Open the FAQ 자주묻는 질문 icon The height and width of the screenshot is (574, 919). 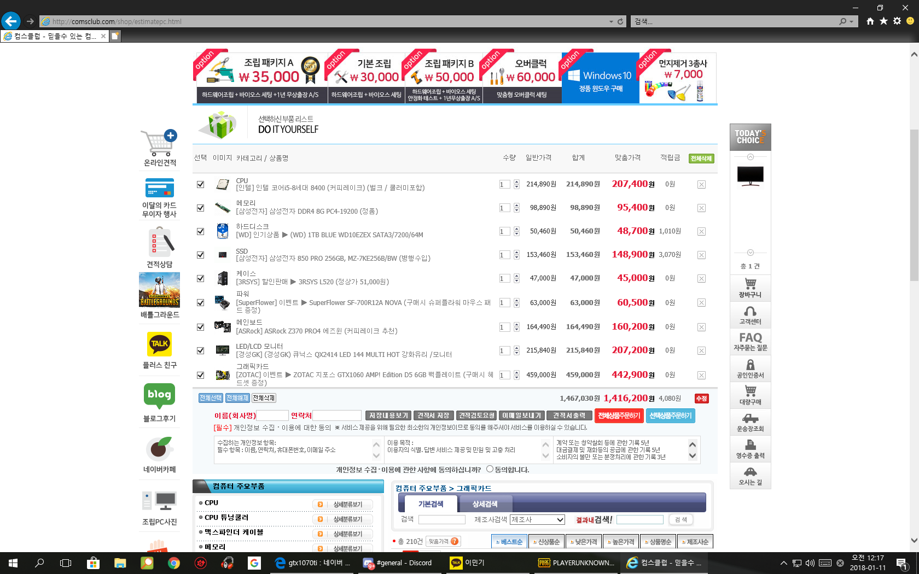click(x=750, y=341)
